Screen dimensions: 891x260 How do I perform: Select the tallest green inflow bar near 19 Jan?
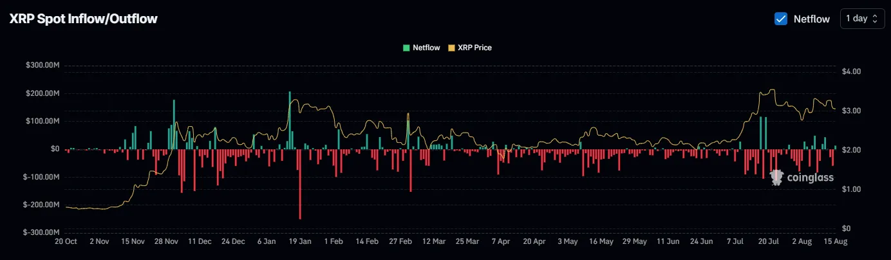click(290, 120)
